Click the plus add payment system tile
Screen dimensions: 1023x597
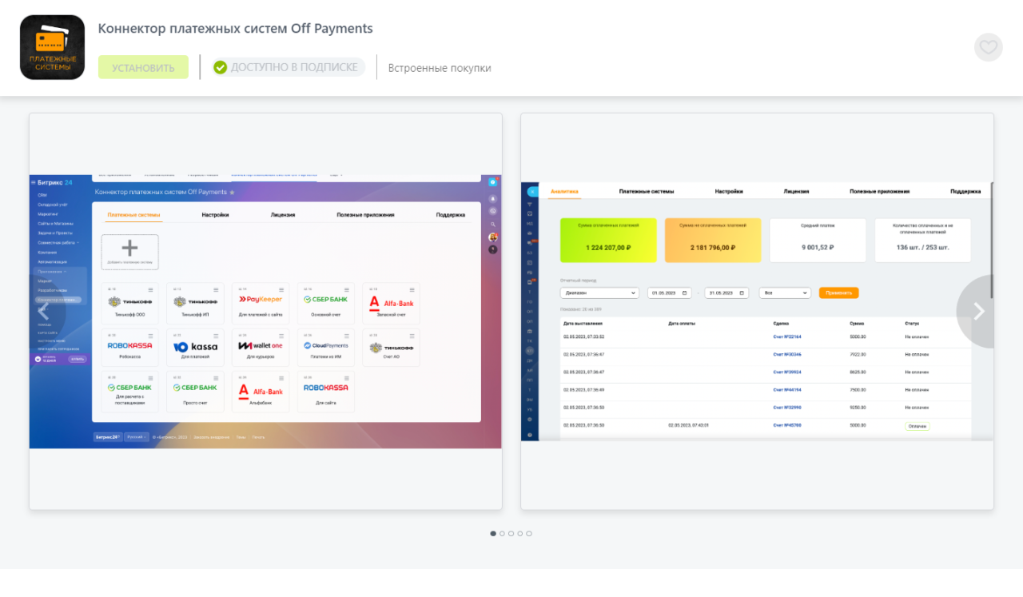(x=129, y=251)
